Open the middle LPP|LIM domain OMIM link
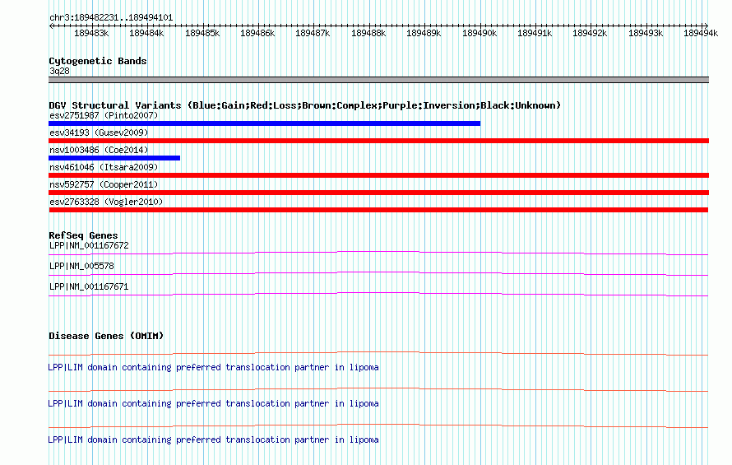 click(213, 404)
